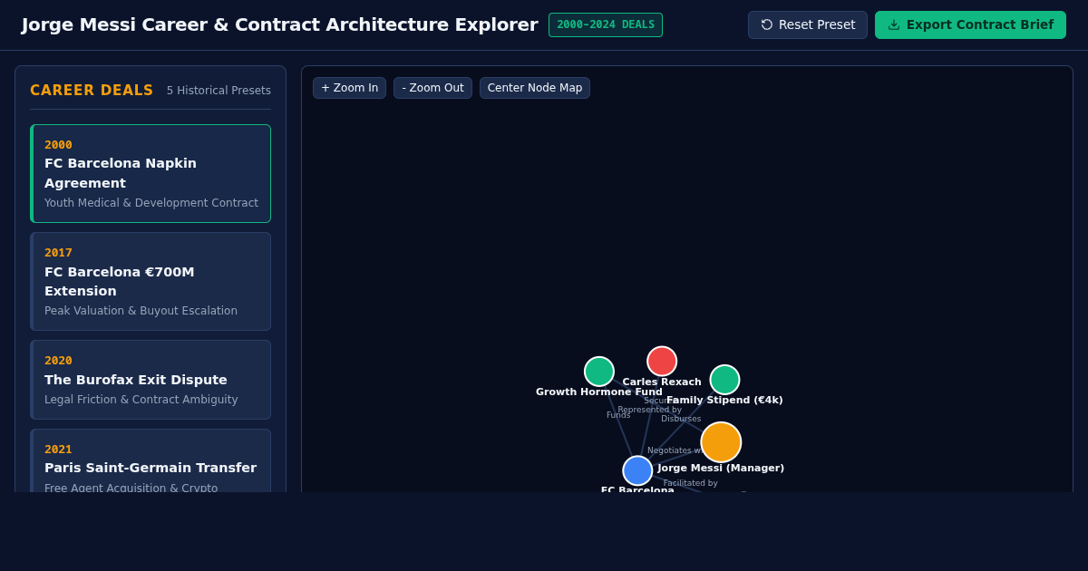This screenshot has width=1088, height=571.
Task: Zoom in on the node map
Action: point(349,88)
